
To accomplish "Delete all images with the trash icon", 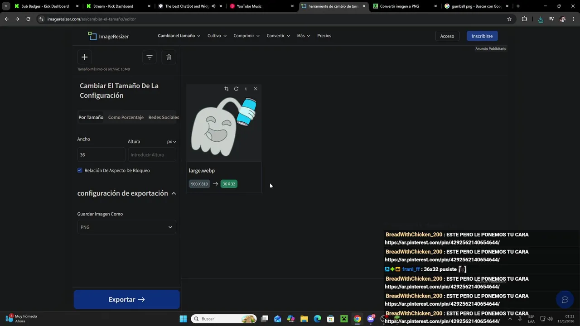I will click(169, 57).
